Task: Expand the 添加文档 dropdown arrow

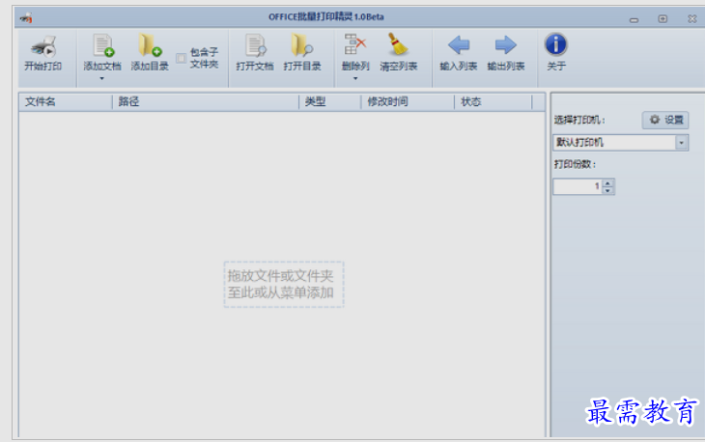Action: coord(102,78)
